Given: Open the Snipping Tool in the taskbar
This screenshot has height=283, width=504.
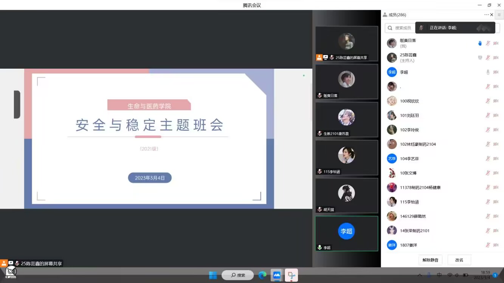Looking at the screenshot, I should pos(291,275).
